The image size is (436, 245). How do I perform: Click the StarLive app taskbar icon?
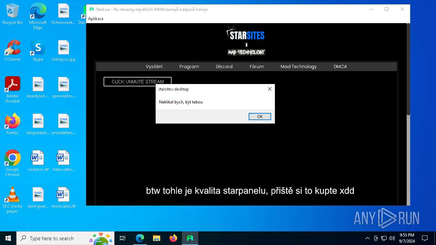(x=190, y=238)
